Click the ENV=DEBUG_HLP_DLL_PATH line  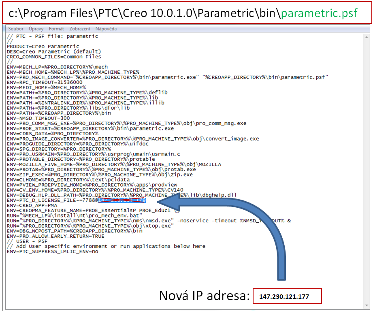click(121, 195)
